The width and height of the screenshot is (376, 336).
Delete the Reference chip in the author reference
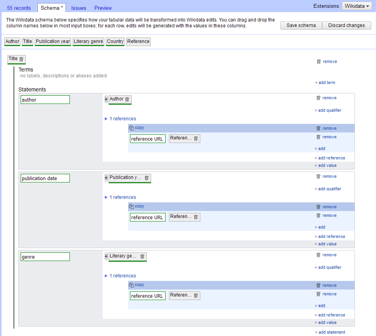(x=195, y=138)
